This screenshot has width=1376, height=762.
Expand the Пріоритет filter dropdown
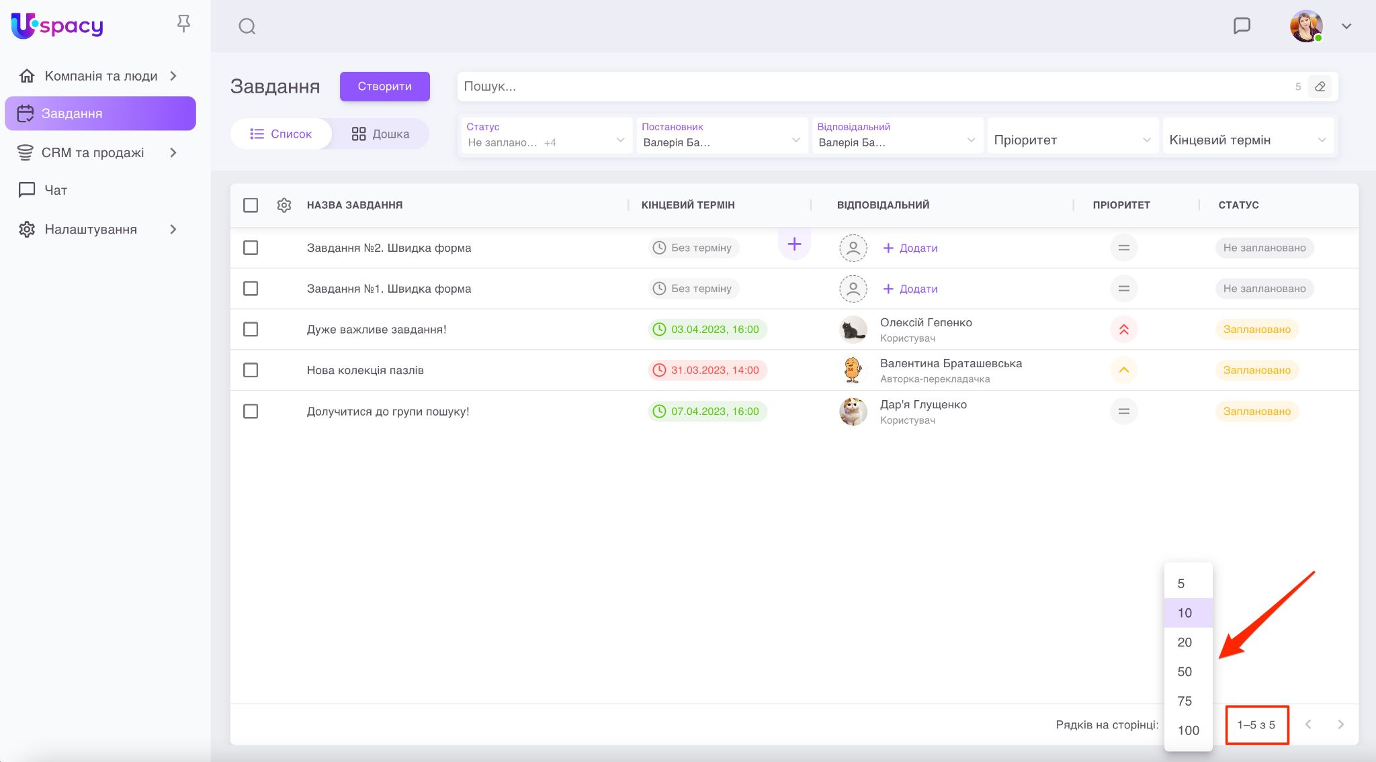point(1072,140)
